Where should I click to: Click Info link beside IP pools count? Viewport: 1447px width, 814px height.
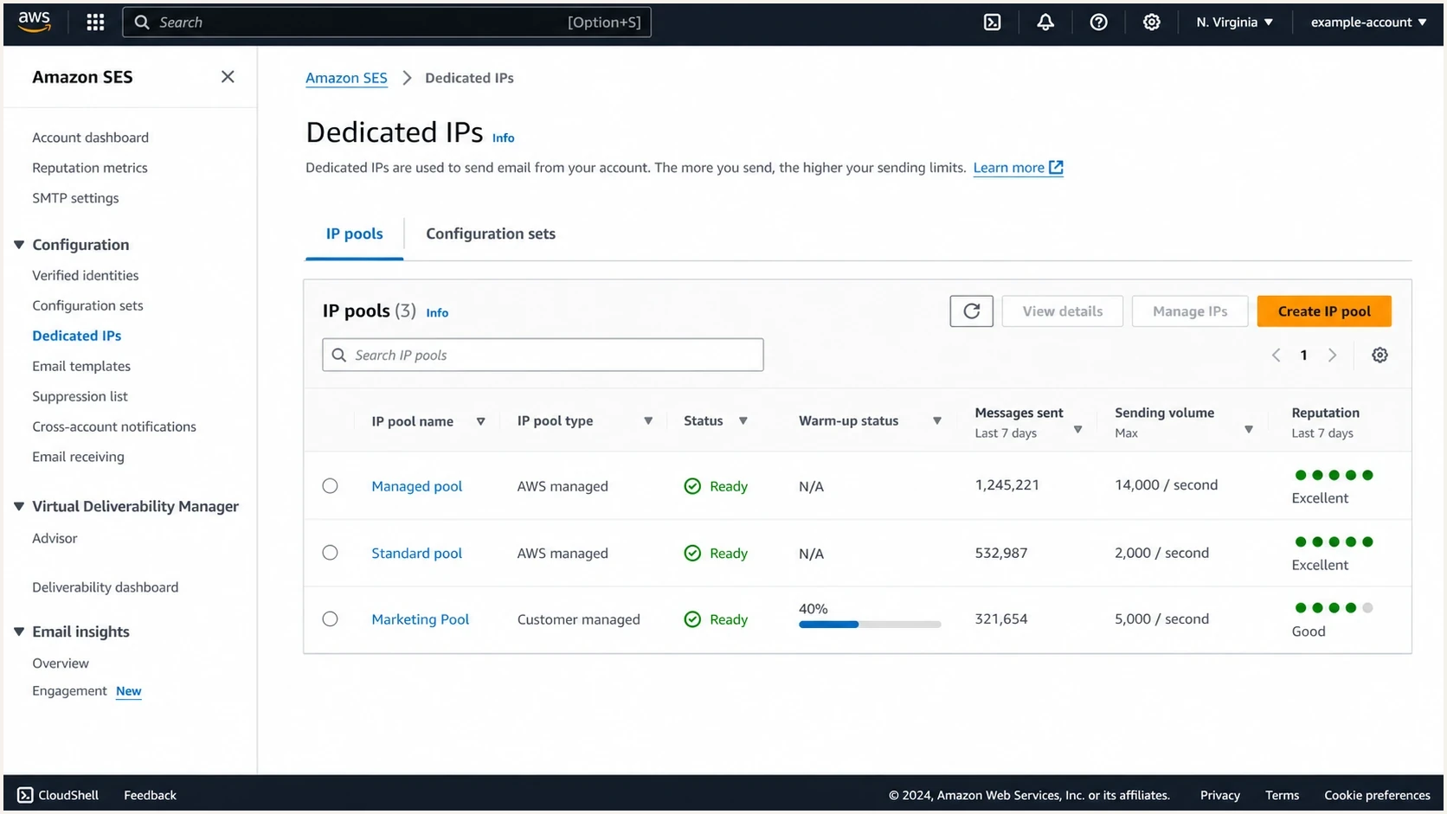[x=437, y=312]
